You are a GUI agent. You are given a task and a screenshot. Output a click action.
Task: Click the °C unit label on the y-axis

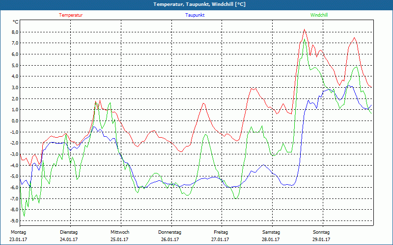click(x=16, y=22)
